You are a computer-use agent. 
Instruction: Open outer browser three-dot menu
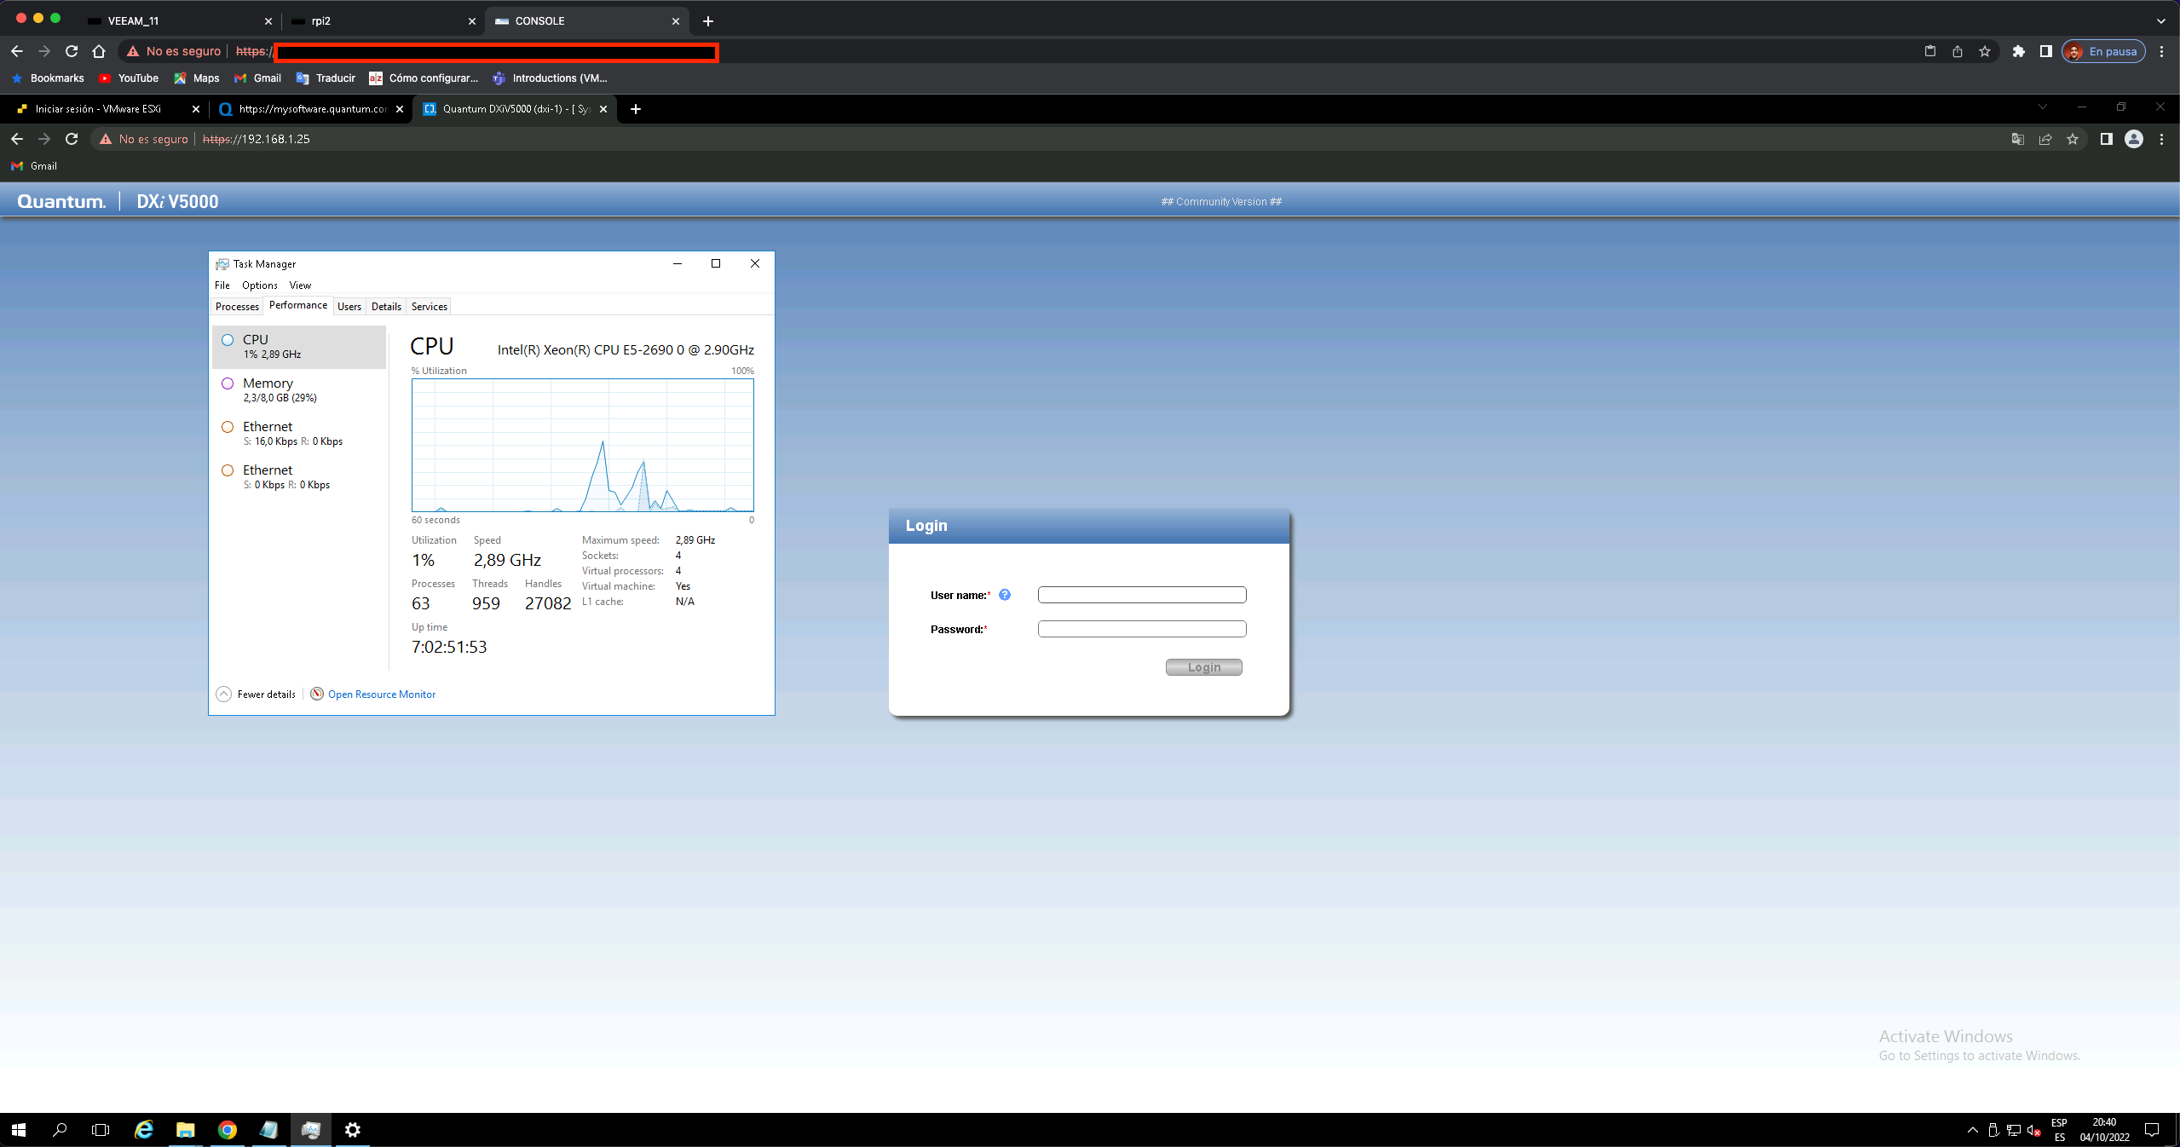(x=2161, y=51)
